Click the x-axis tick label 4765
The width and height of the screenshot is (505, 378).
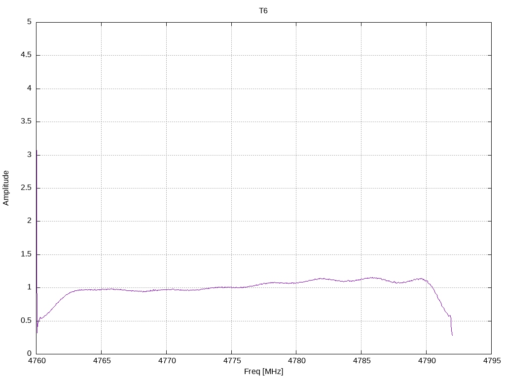pyautogui.click(x=102, y=361)
